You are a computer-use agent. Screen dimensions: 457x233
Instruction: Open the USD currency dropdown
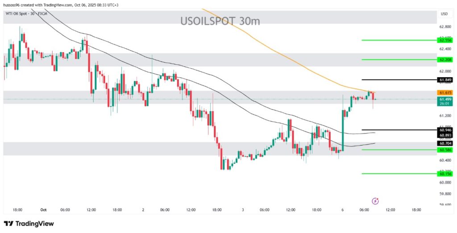click(444, 14)
